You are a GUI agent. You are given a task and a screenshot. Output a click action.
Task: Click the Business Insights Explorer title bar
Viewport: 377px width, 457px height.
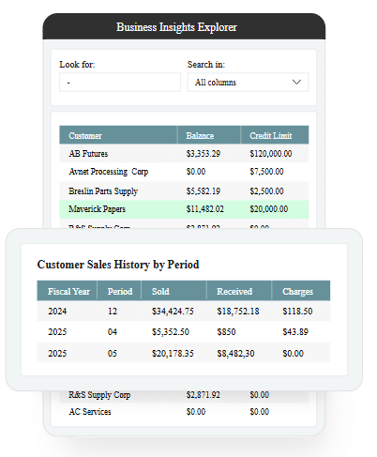coord(184,27)
